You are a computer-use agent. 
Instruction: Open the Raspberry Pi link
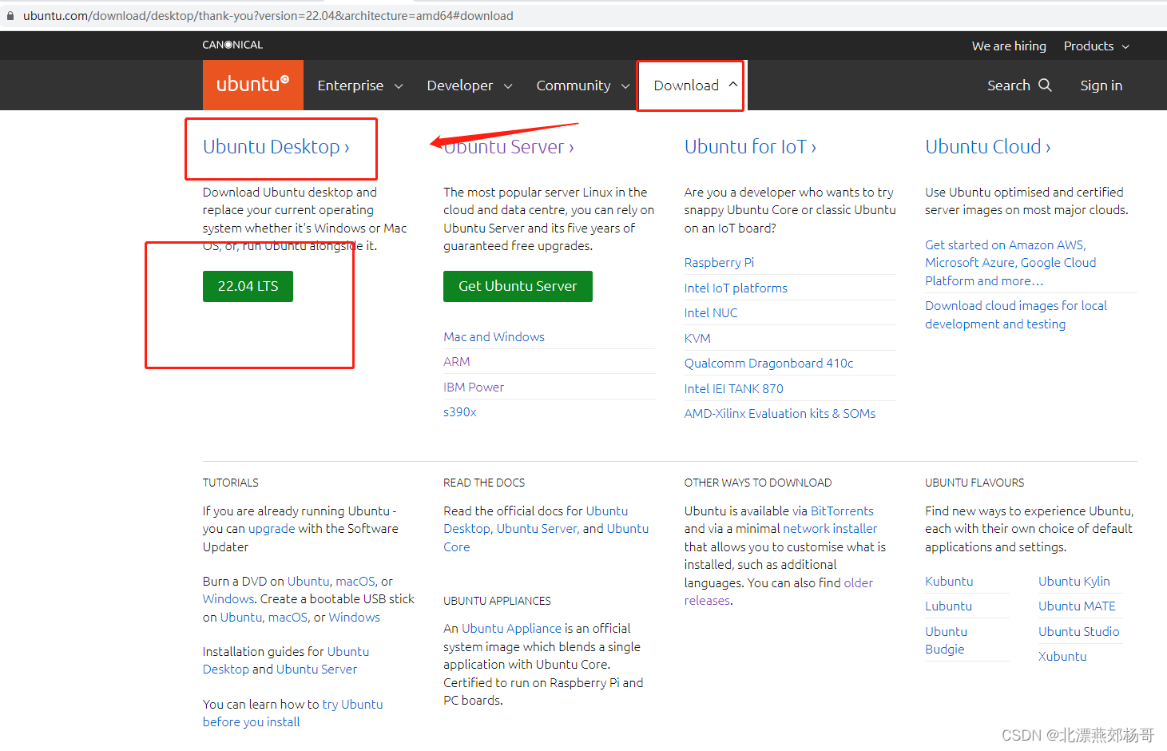click(x=719, y=263)
